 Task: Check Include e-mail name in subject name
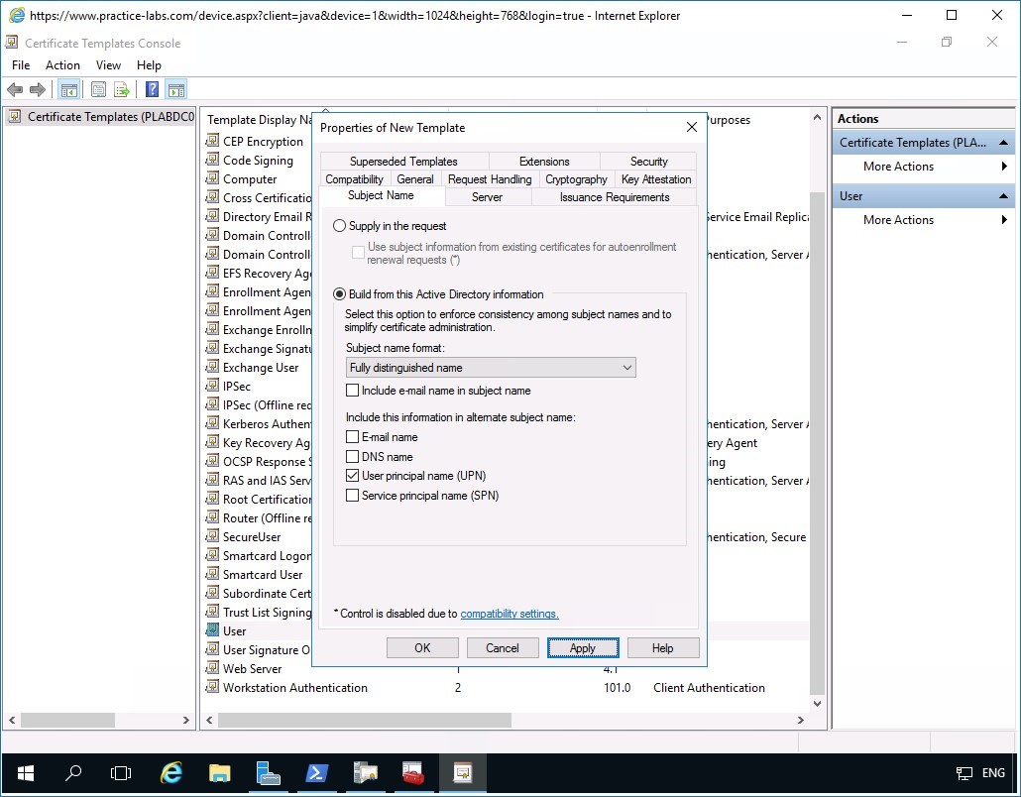click(352, 391)
